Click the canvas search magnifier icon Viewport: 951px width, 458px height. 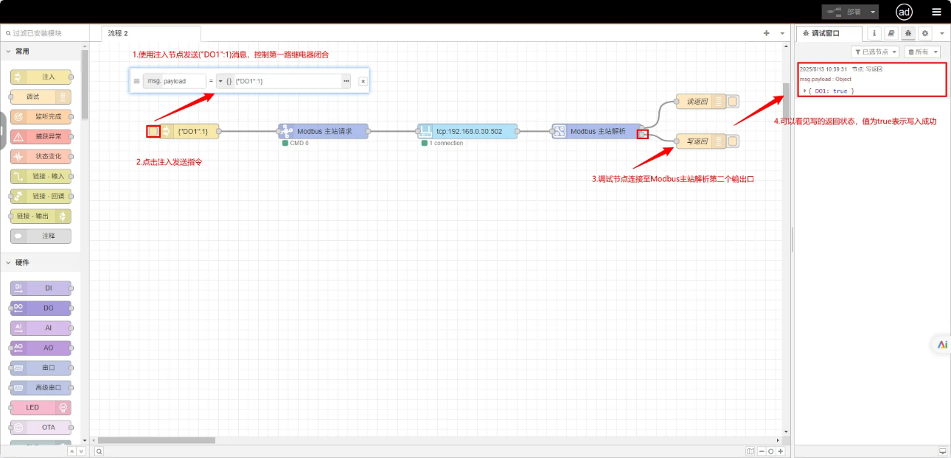(x=99, y=451)
